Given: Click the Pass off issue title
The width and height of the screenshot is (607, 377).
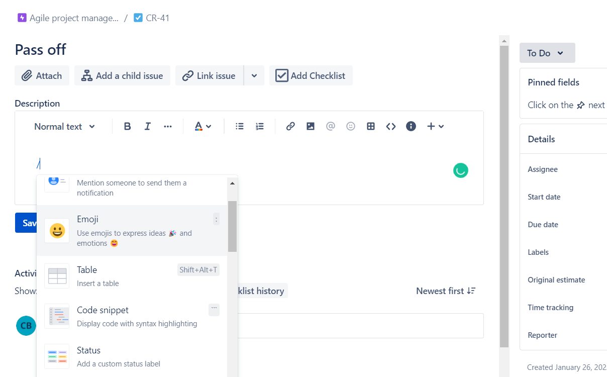Looking at the screenshot, I should pyautogui.click(x=41, y=49).
